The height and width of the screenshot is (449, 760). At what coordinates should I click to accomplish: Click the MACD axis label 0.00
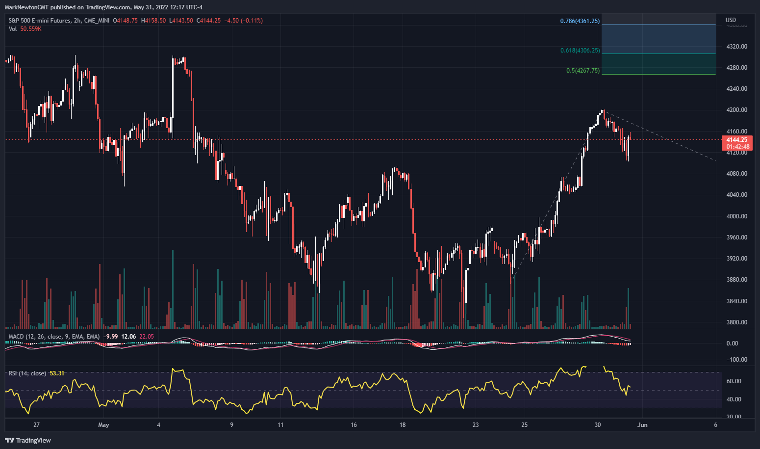(732, 343)
